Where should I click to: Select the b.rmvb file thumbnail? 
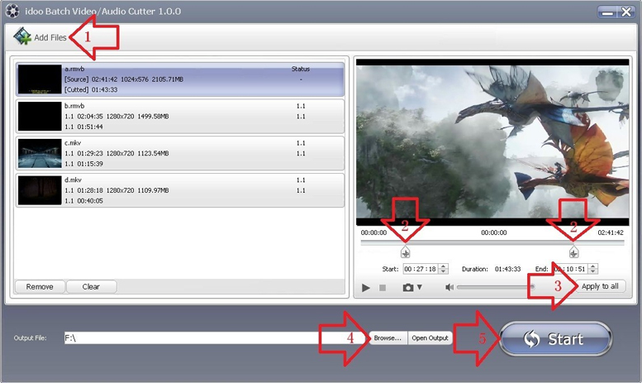click(x=39, y=116)
